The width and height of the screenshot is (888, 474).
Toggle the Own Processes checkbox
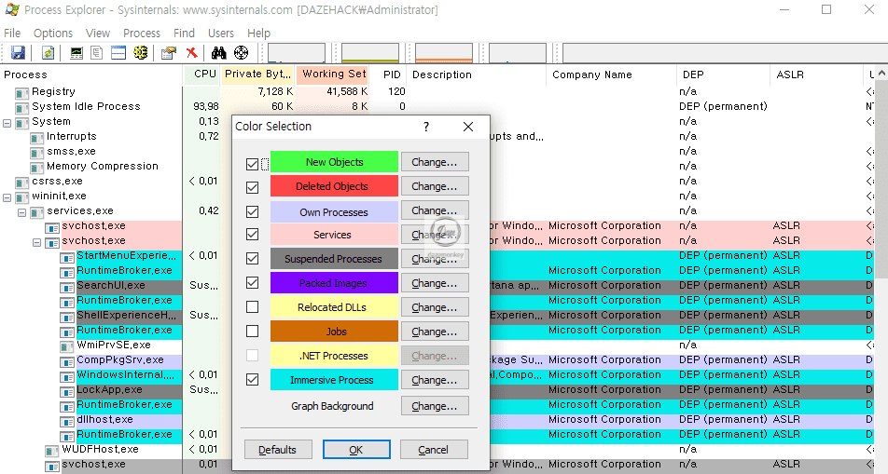[x=253, y=211]
